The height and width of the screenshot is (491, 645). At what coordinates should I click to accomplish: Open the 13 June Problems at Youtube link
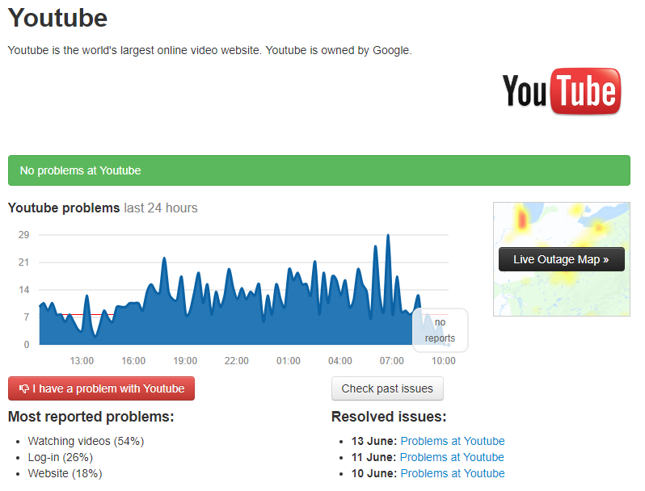click(x=453, y=441)
